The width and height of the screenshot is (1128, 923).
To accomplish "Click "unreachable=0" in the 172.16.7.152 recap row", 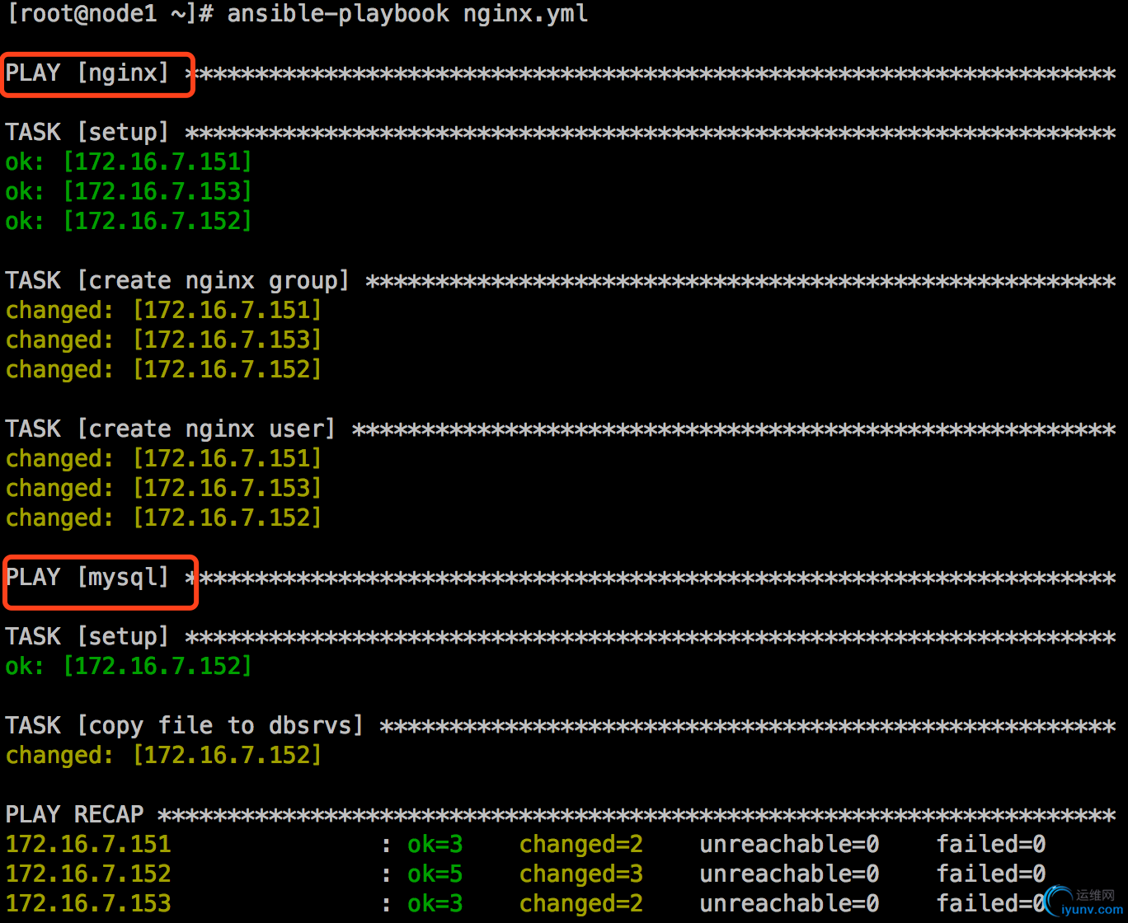I will pyautogui.click(x=790, y=874).
